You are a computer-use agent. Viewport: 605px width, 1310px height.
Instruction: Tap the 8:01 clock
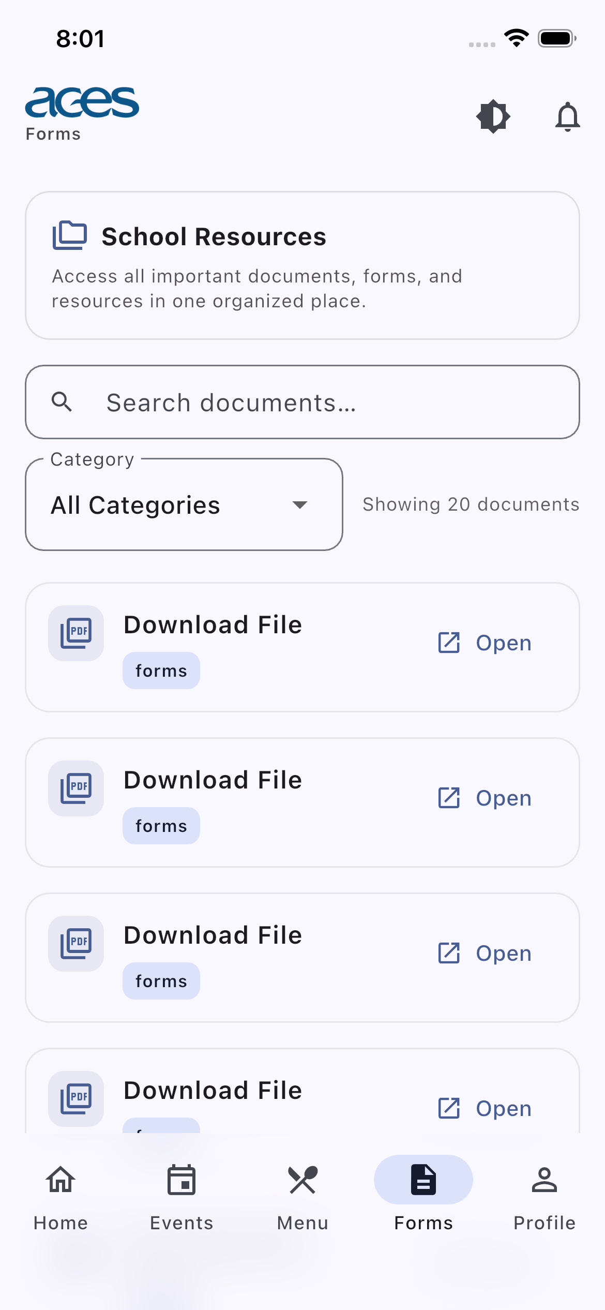coord(80,39)
